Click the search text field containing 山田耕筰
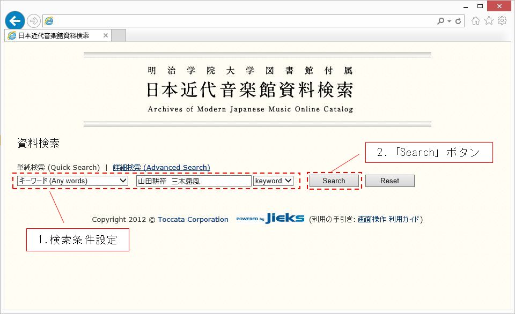This screenshot has width=515, height=314. [x=194, y=181]
